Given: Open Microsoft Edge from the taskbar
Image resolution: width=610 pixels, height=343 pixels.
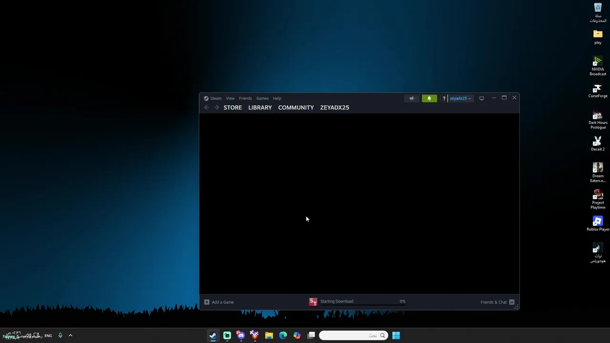Looking at the screenshot, I should pyautogui.click(x=283, y=335).
